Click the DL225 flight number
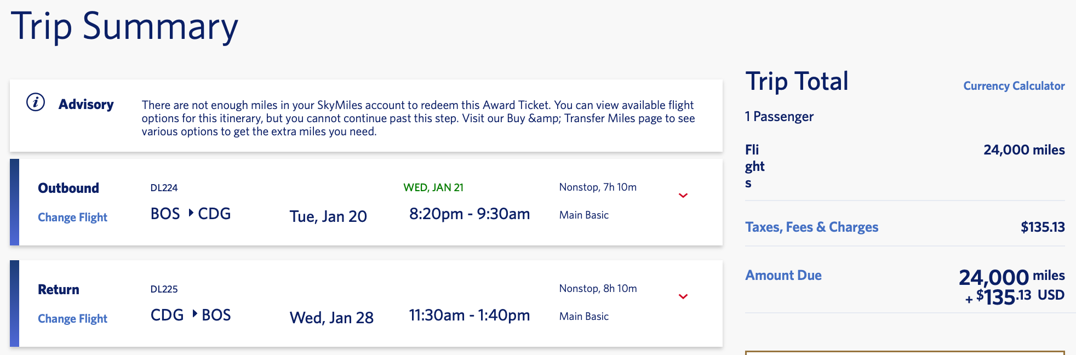The width and height of the screenshot is (1076, 355). 164,289
